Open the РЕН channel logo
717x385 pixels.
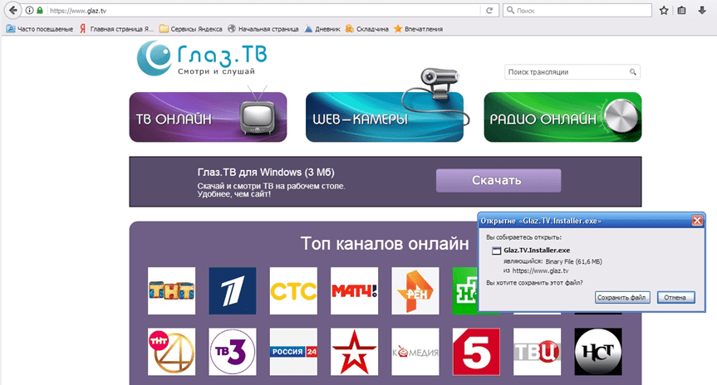click(x=415, y=291)
